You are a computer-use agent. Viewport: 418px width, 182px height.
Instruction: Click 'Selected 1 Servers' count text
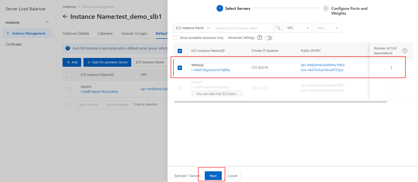click(x=187, y=176)
